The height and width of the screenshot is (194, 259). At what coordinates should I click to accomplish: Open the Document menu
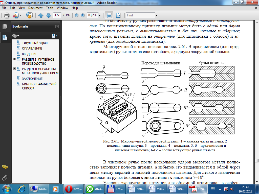click(x=35, y=8)
